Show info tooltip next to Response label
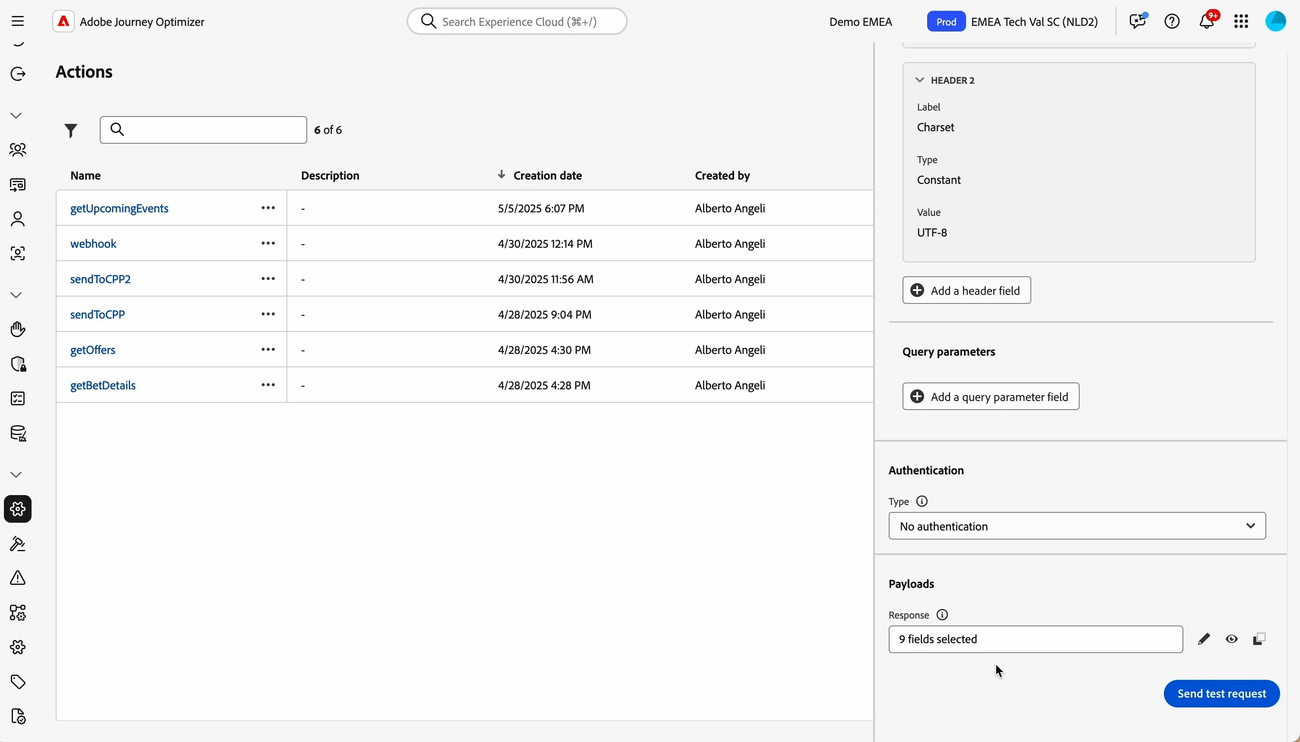 [942, 615]
